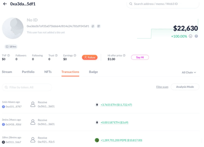Click the 0xa3da...5df1 page title
Image resolution: width=204 pixels, height=147 pixels.
click(x=23, y=4)
